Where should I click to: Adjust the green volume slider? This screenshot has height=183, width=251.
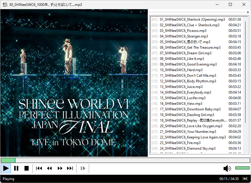(x=242, y=168)
